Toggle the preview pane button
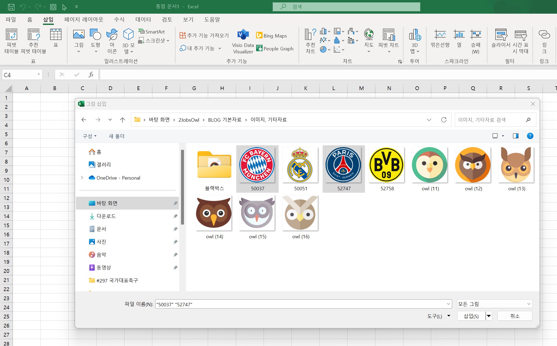 click(515, 136)
